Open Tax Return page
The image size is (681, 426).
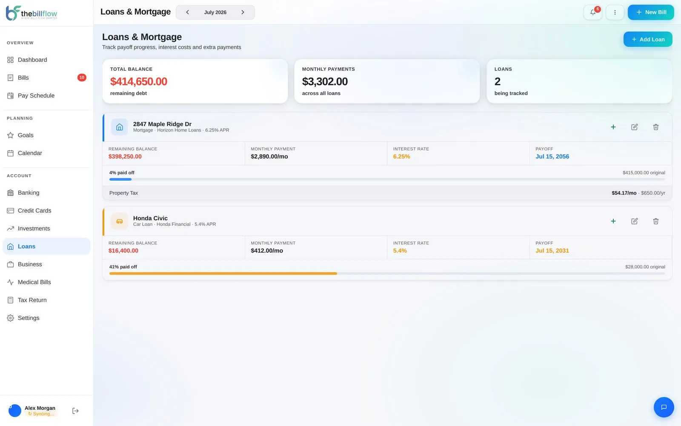46,300
